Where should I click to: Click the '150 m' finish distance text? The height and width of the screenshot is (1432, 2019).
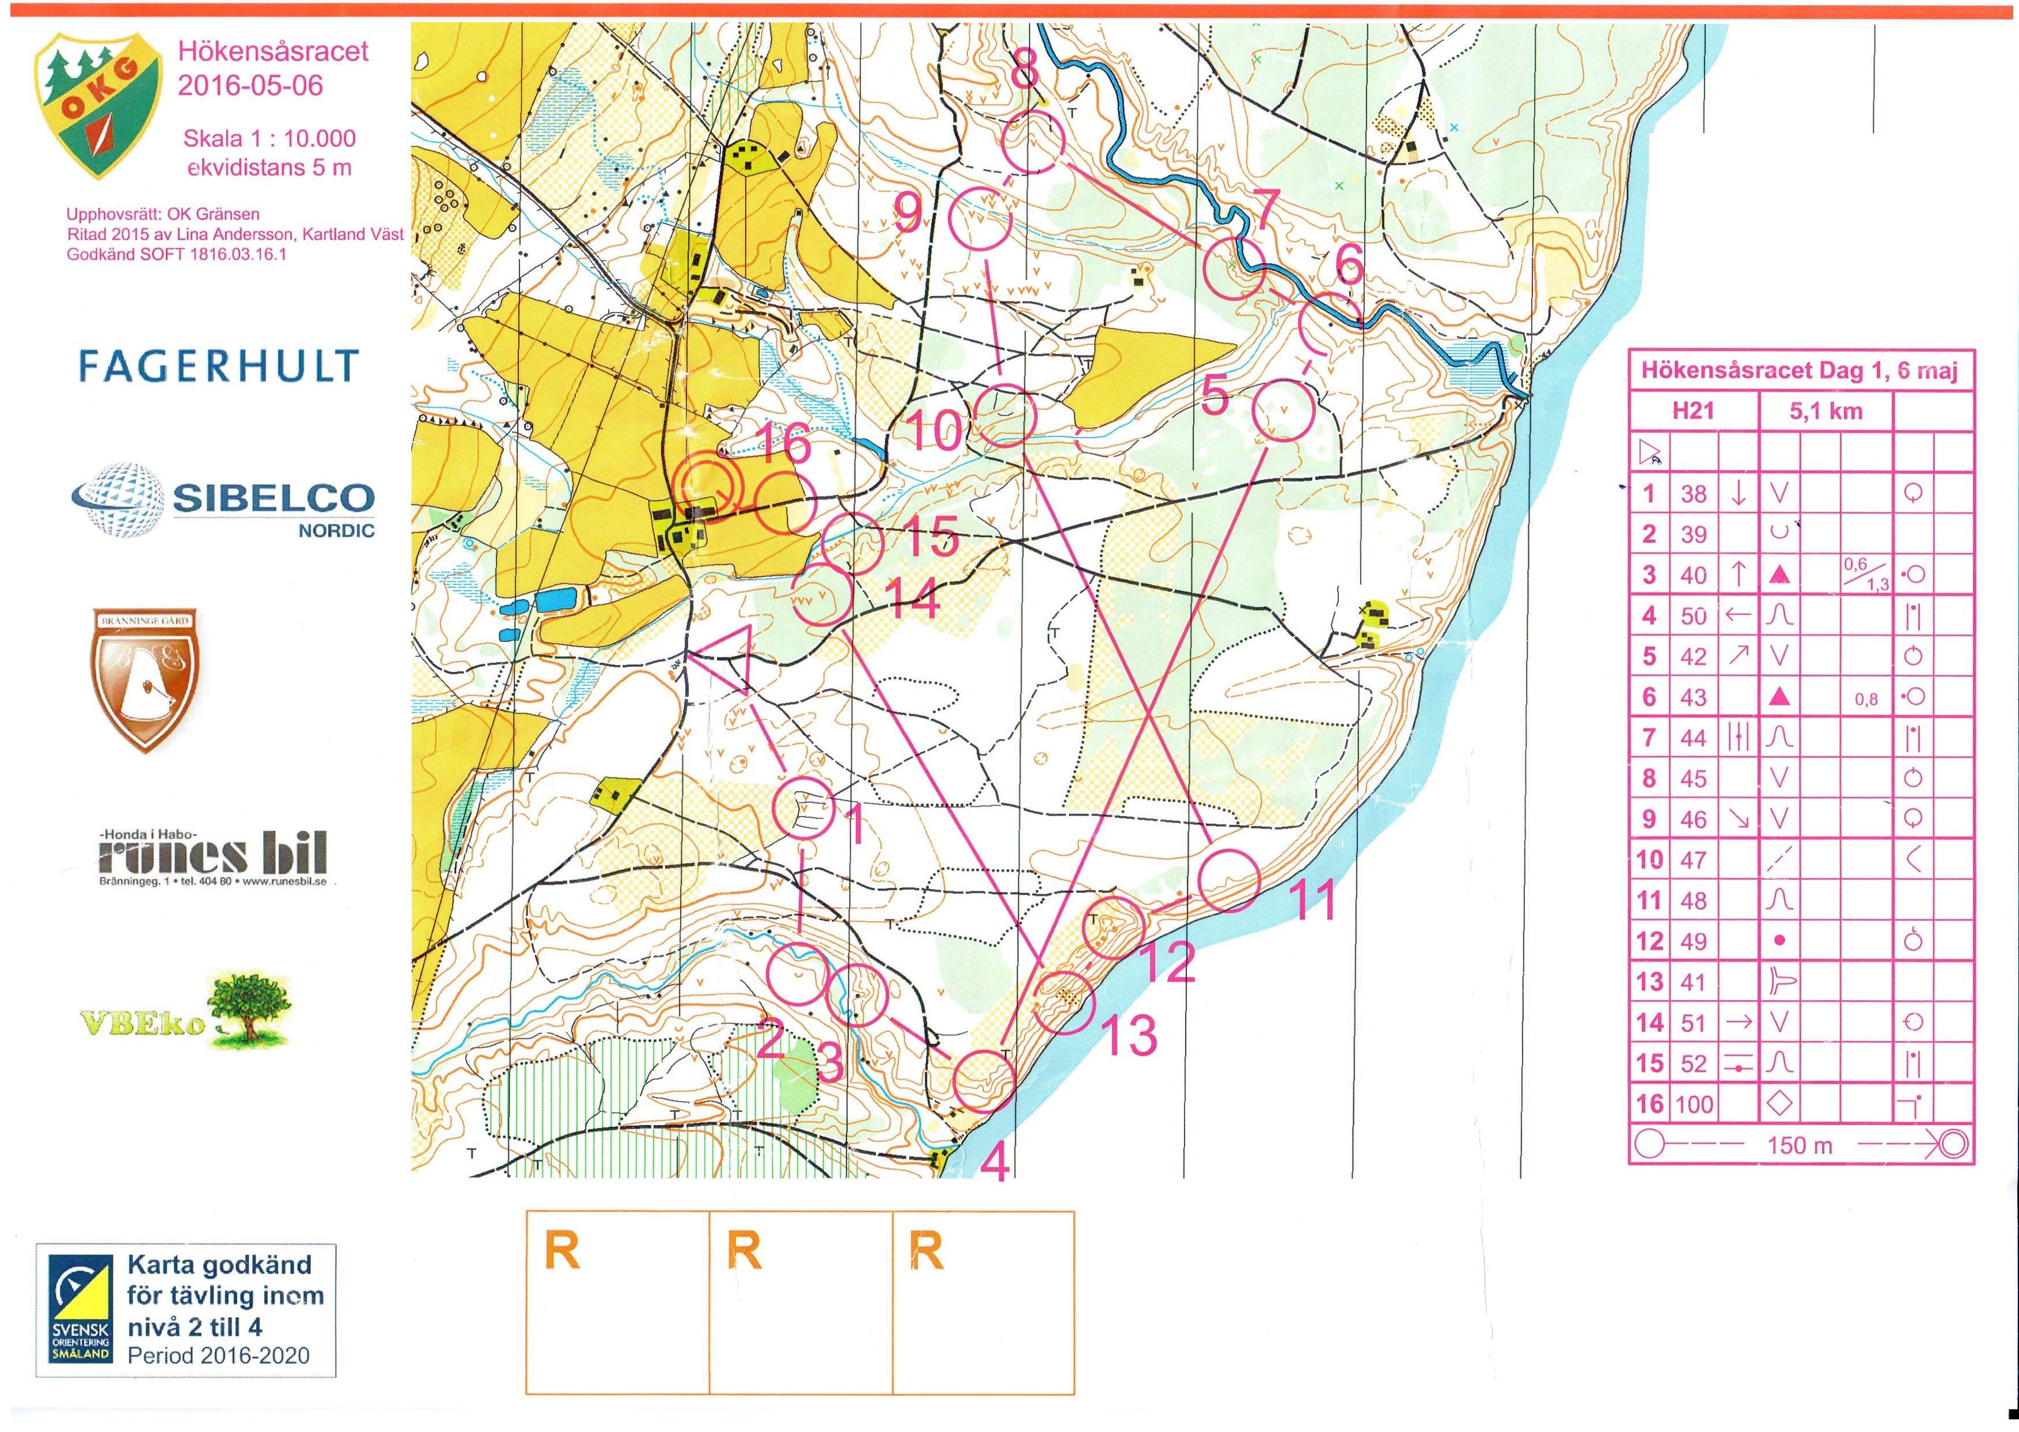pyautogui.click(x=1800, y=1145)
